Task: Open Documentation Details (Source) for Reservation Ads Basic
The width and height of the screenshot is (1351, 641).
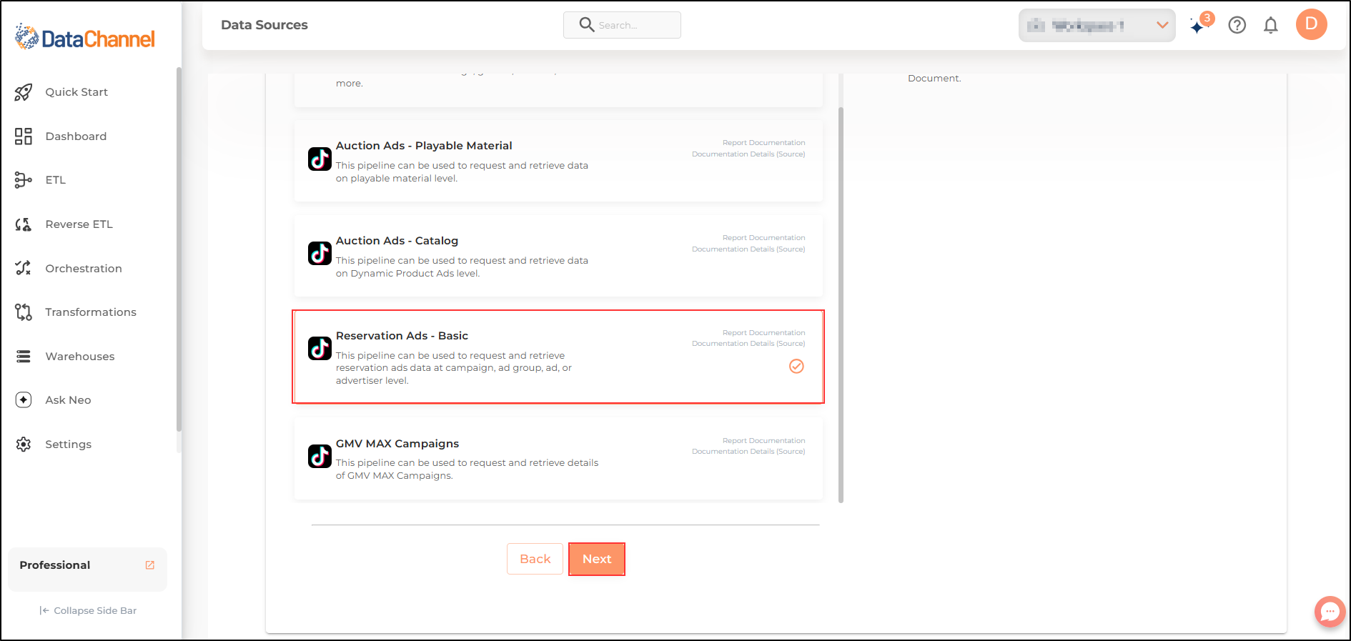Action: point(748,344)
